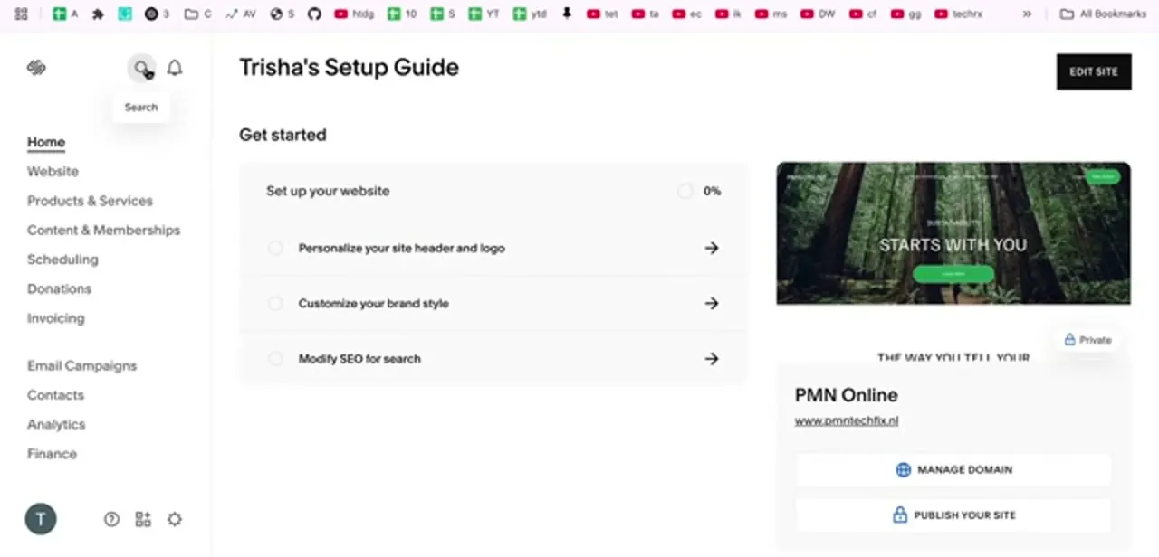Click the 0% setup progress indicator

tap(699, 191)
